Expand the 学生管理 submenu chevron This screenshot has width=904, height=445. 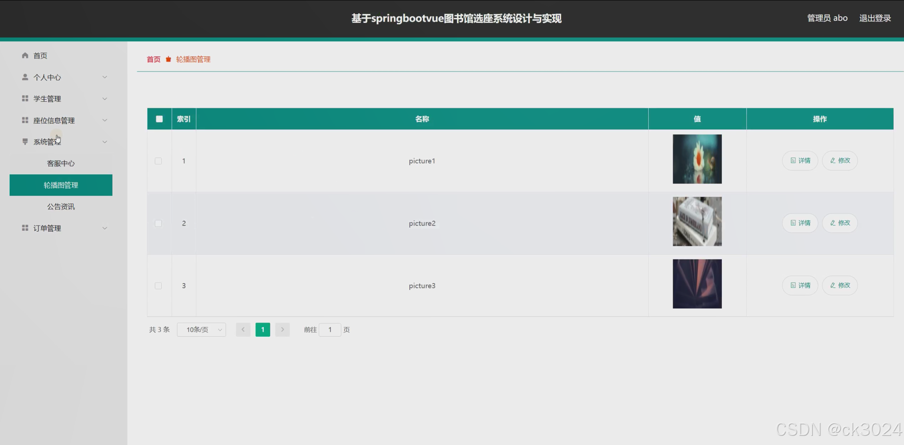click(105, 98)
